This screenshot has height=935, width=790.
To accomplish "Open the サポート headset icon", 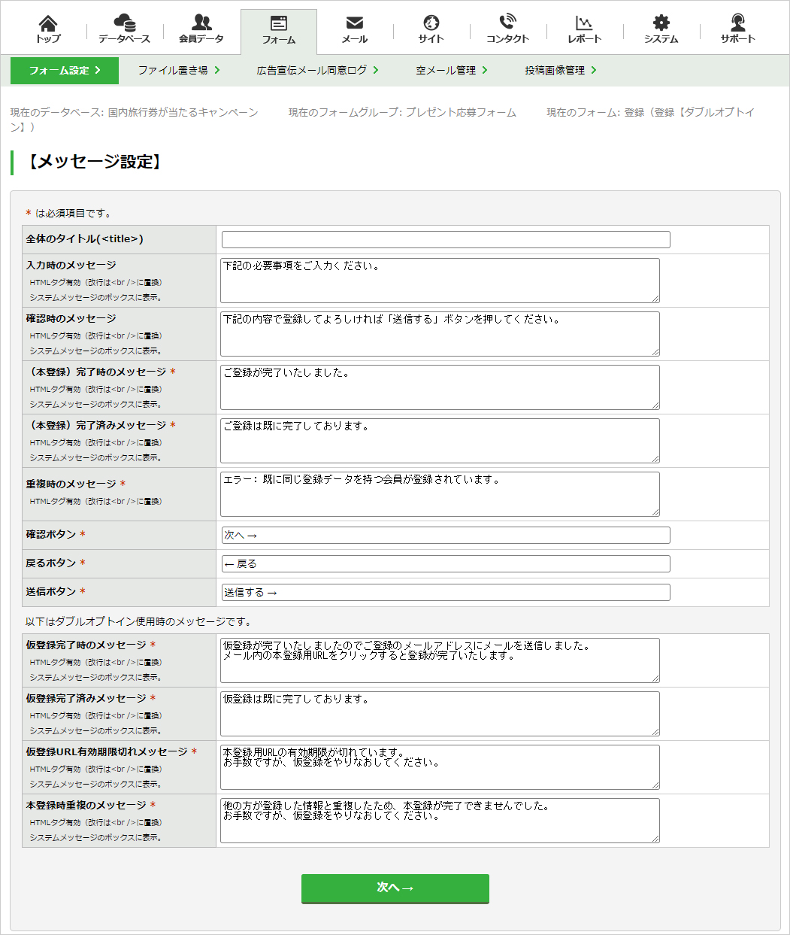I will pos(738,30).
